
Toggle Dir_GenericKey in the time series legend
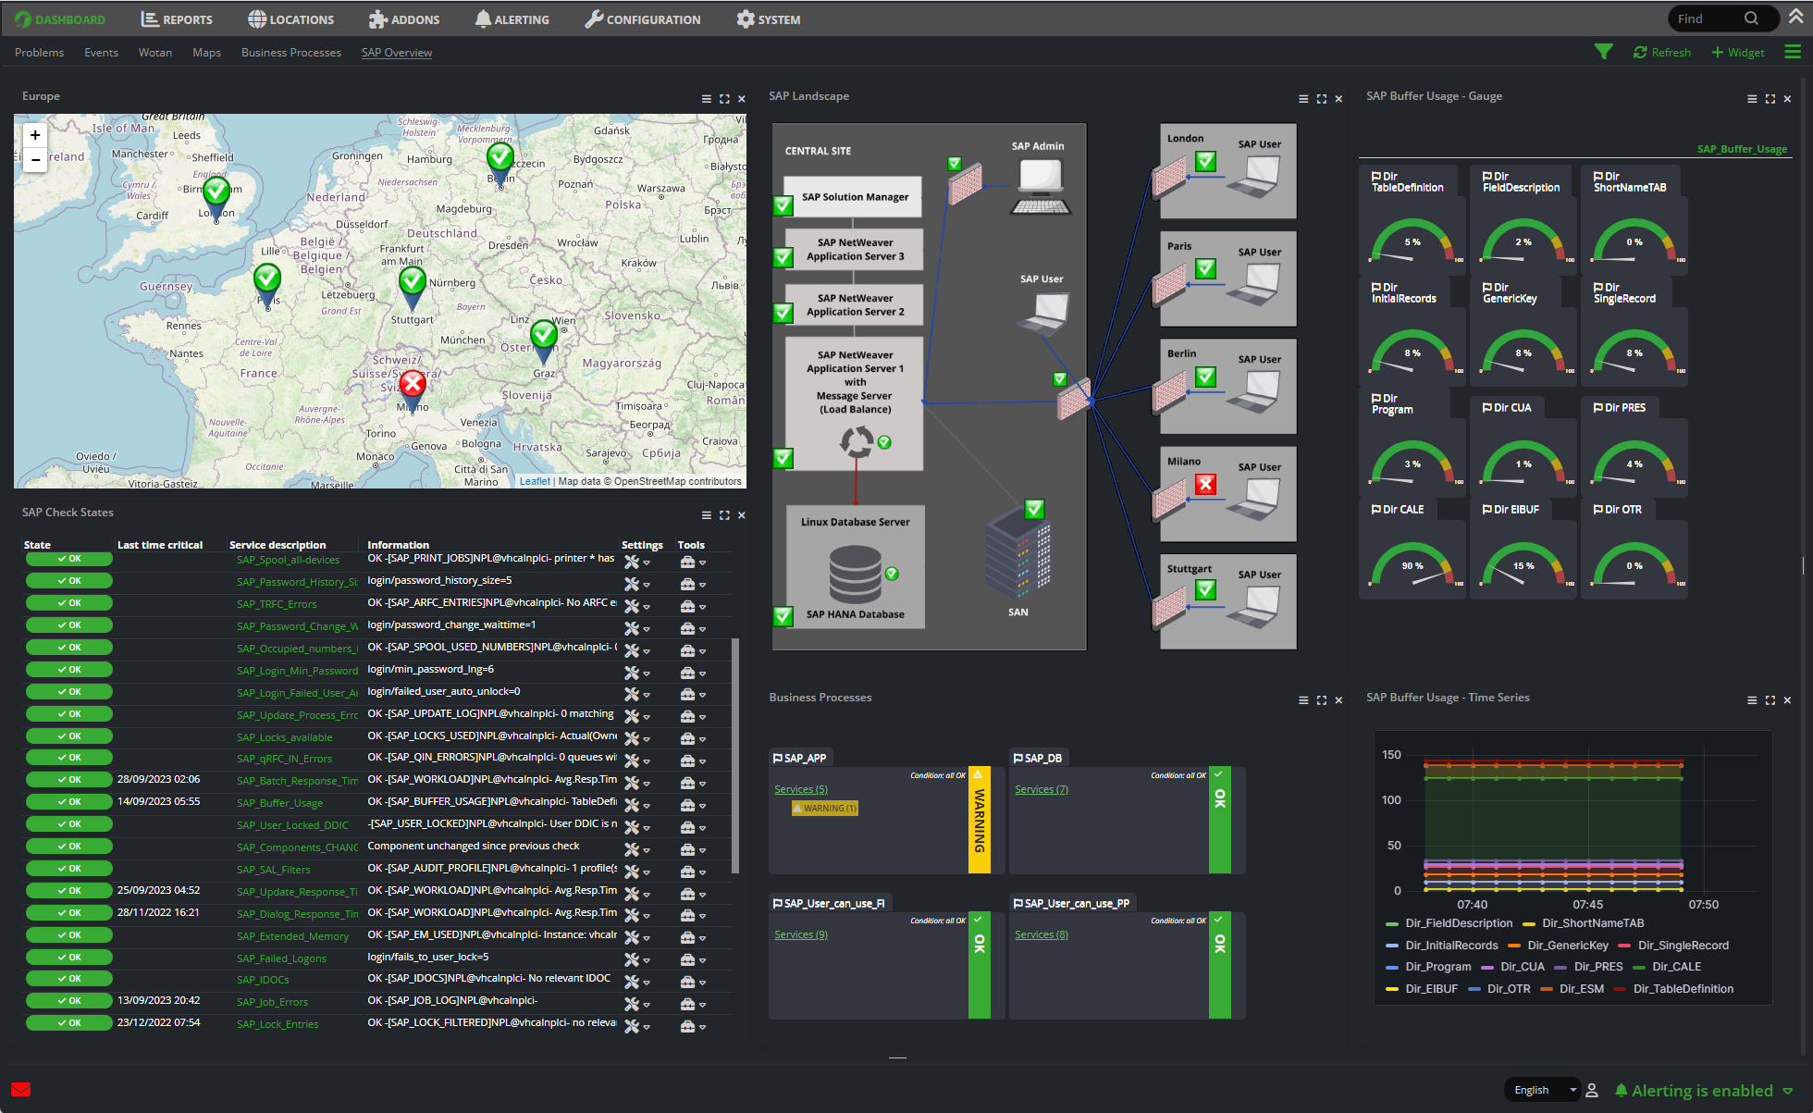[1569, 945]
